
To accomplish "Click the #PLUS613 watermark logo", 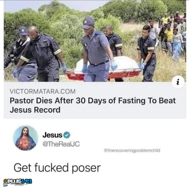I will click(18, 181).
